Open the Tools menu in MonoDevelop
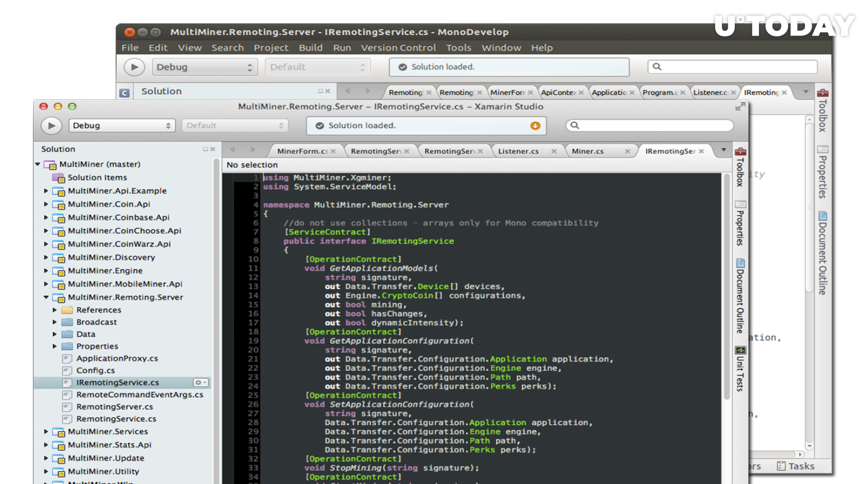860x484 pixels. [x=458, y=48]
